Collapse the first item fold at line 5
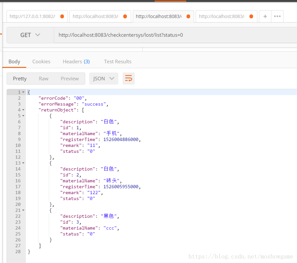The image size is (297, 263). 23,116
